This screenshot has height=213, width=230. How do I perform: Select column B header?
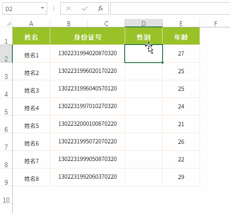coord(69,23)
